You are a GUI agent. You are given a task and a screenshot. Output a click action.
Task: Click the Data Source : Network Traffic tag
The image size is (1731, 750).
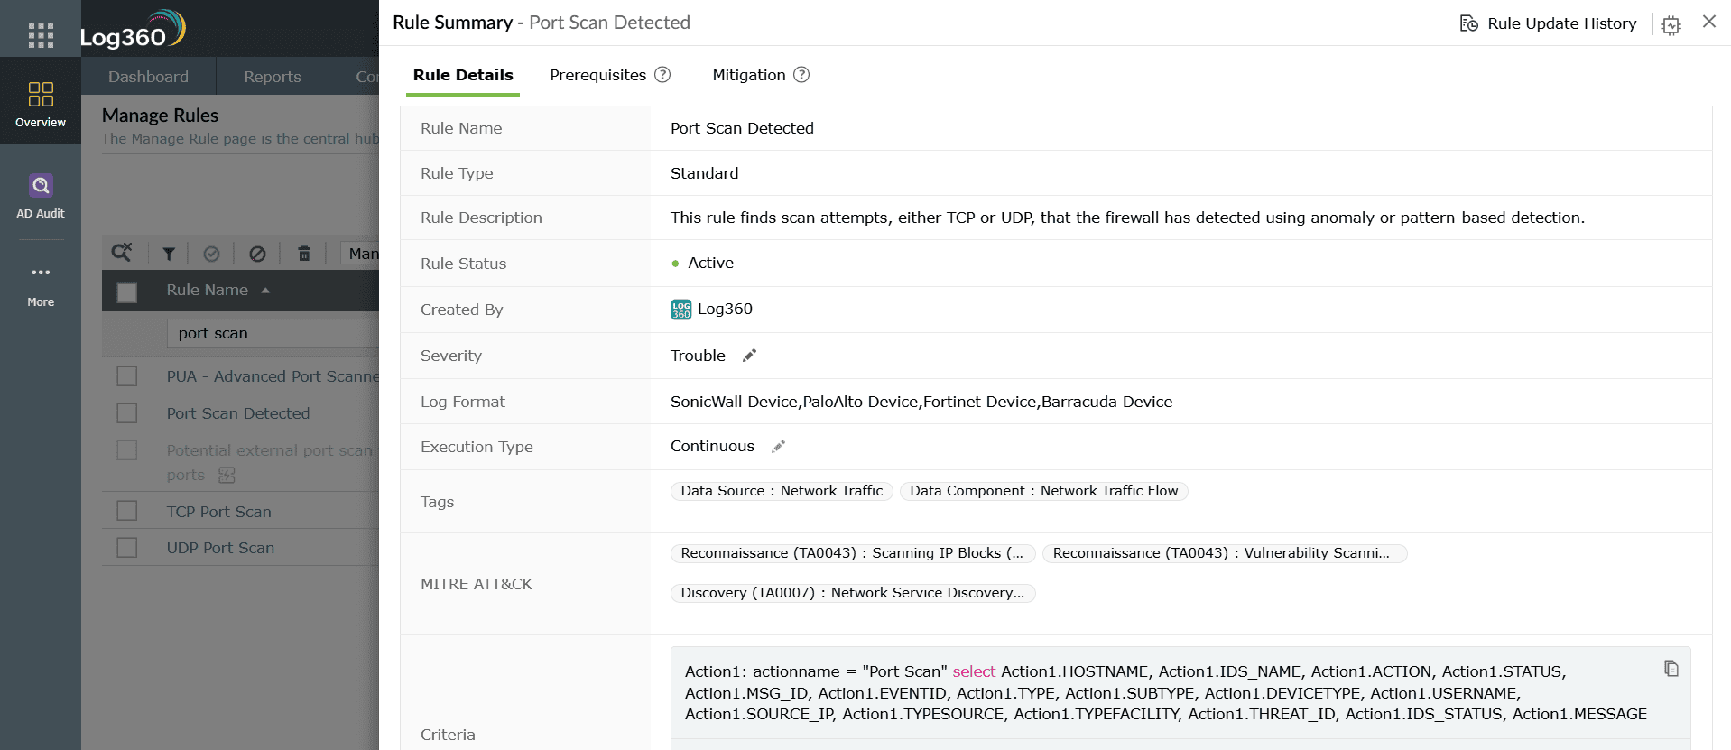[782, 491]
